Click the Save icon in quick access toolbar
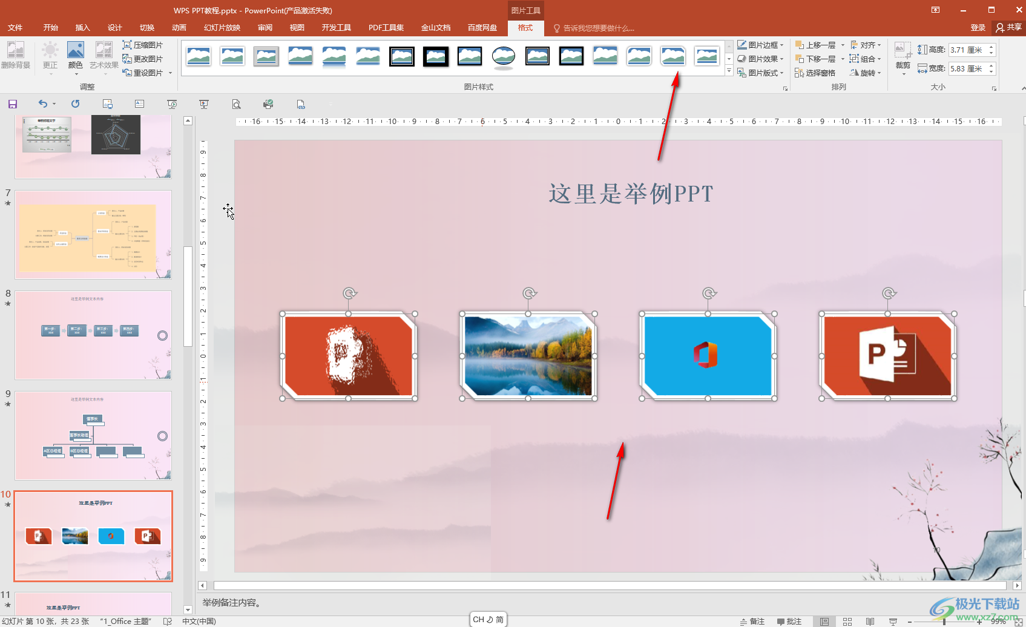Screen dimensions: 1026x627 coord(13,104)
